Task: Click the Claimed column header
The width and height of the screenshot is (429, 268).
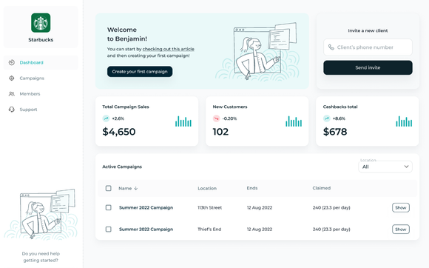Action: [x=322, y=188]
